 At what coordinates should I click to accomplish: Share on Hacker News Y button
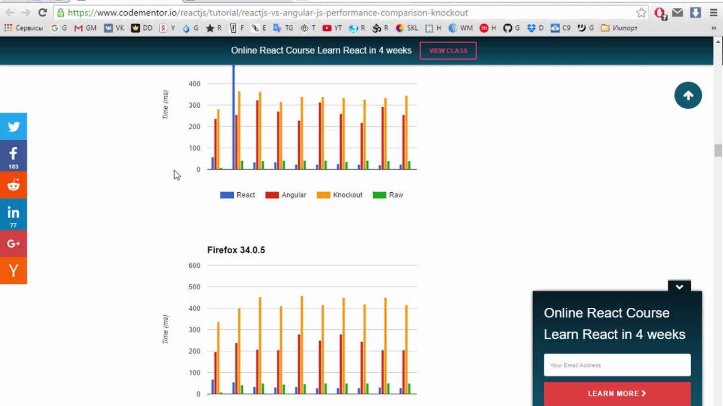coord(14,271)
